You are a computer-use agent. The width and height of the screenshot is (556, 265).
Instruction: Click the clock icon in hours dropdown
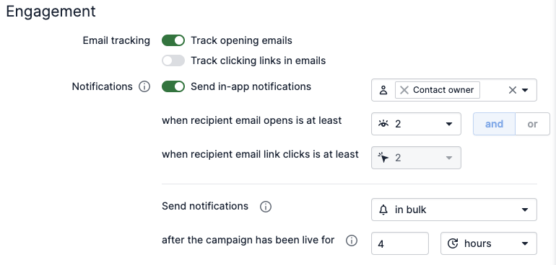453,243
